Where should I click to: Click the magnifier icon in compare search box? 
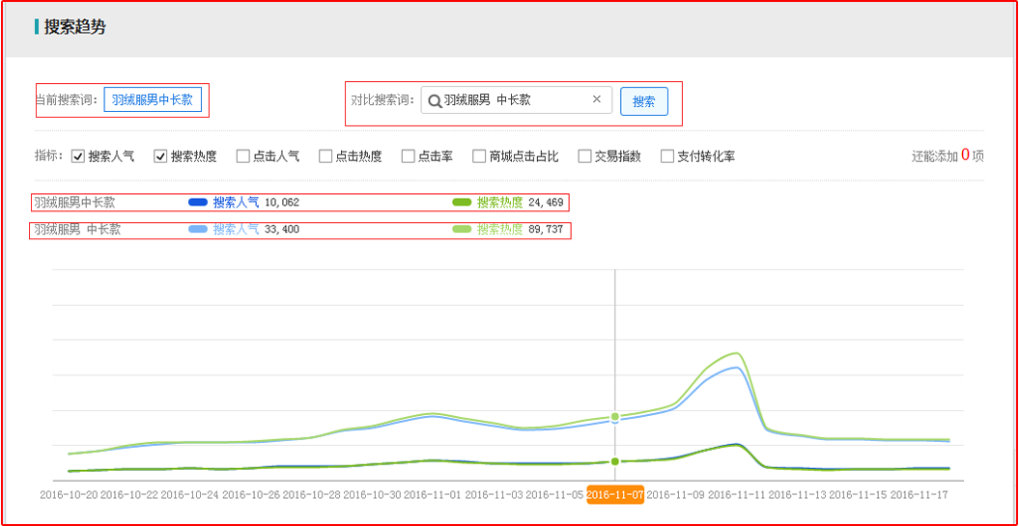[435, 100]
